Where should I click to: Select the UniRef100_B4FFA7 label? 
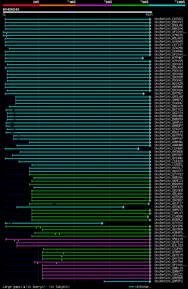[169, 139]
